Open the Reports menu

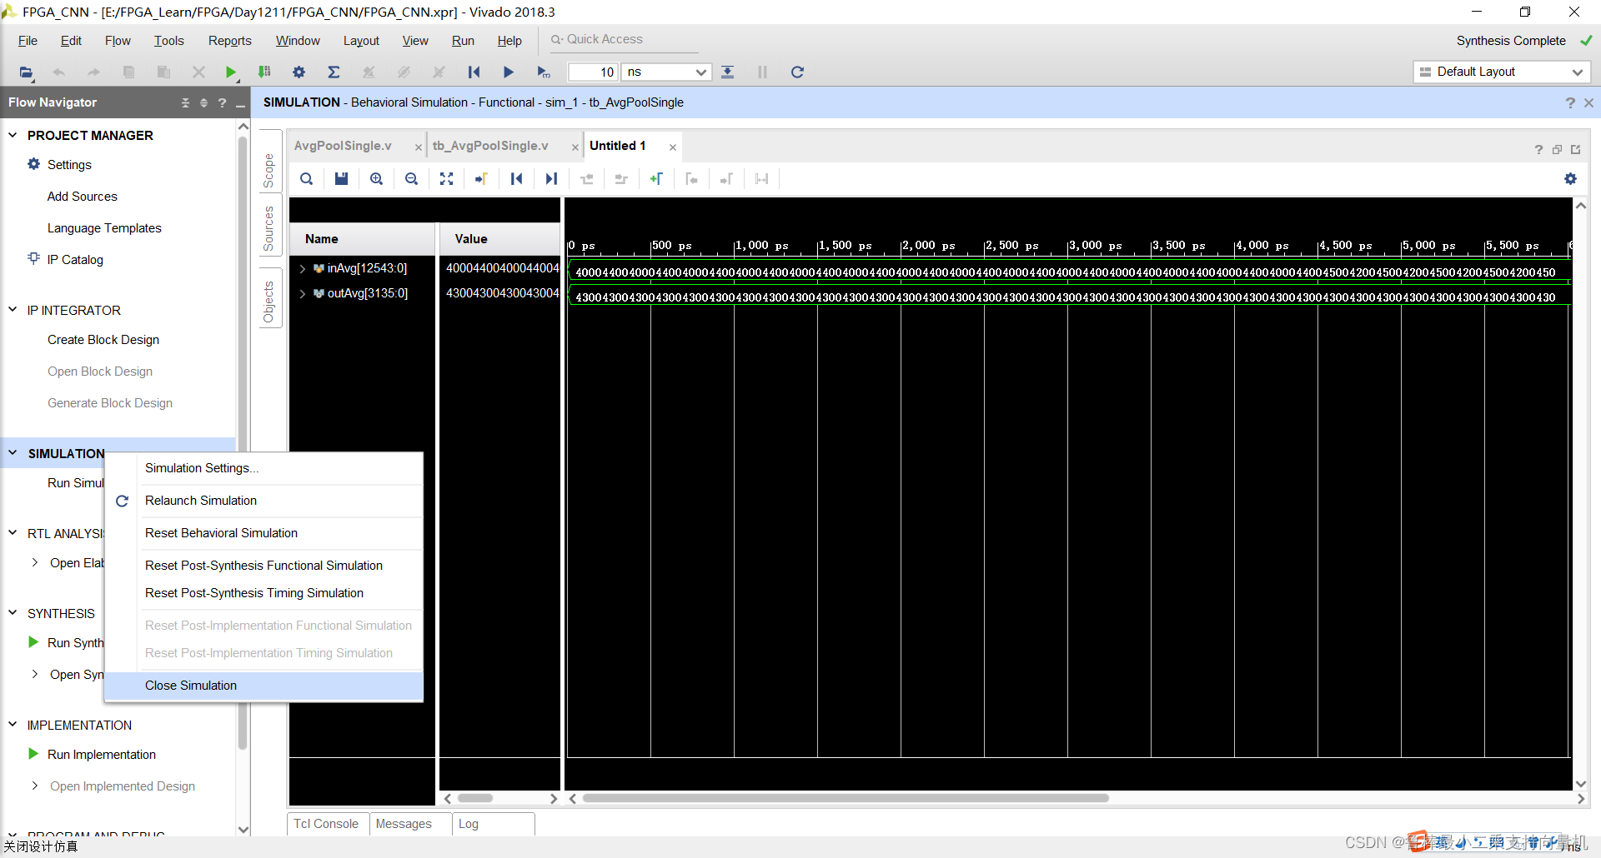[x=230, y=41]
